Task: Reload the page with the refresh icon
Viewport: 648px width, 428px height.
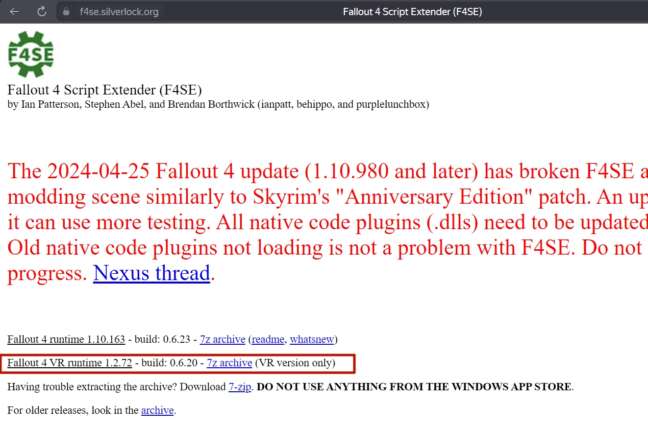Action: point(42,11)
